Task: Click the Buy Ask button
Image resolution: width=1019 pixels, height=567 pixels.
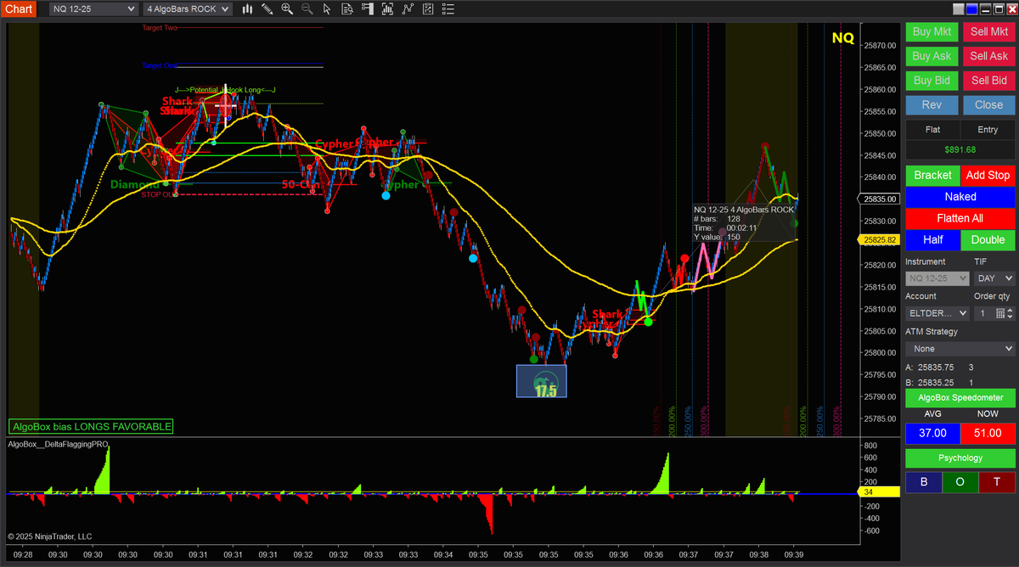Action: (x=932, y=56)
